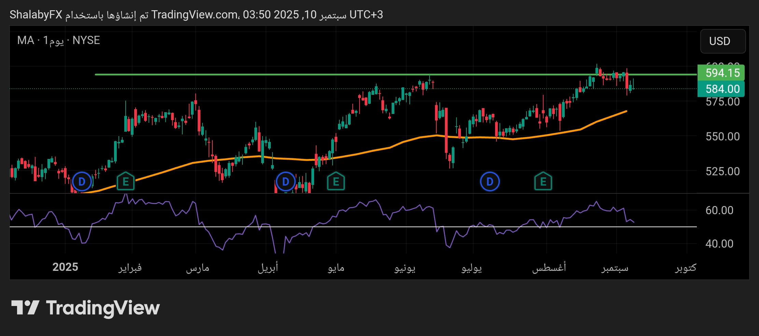Click the 550.00 price axis label
Screen dimensions: 759x336
[x=722, y=137]
